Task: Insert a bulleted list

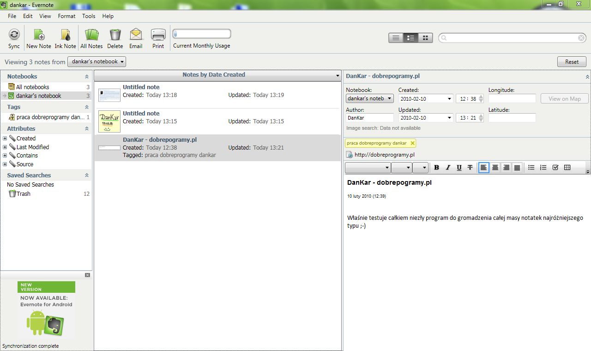Action: [x=531, y=168]
